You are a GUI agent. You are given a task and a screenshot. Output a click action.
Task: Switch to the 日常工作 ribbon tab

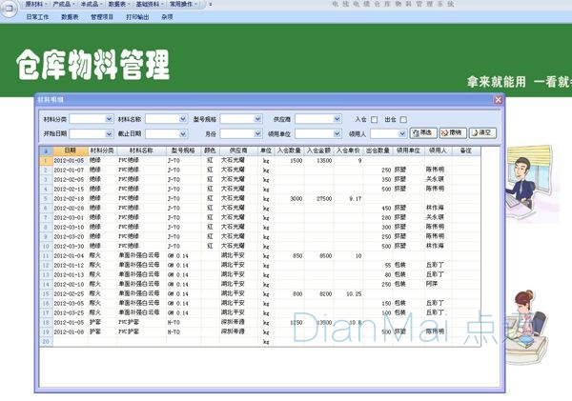tap(37, 17)
